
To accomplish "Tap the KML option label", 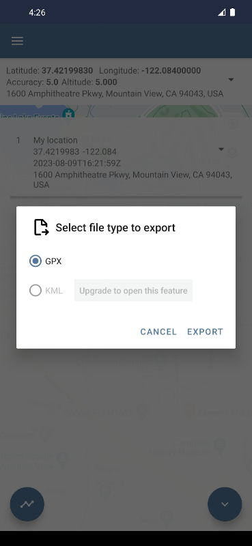I will tap(54, 291).
